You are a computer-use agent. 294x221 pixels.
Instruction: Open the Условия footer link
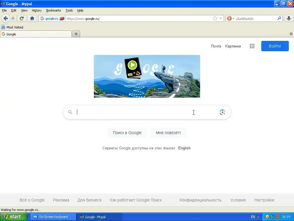pyautogui.click(x=238, y=200)
